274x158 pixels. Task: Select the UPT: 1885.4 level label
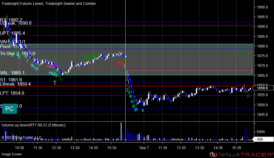pos(12,33)
